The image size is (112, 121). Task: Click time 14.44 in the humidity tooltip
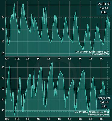coord(104,102)
